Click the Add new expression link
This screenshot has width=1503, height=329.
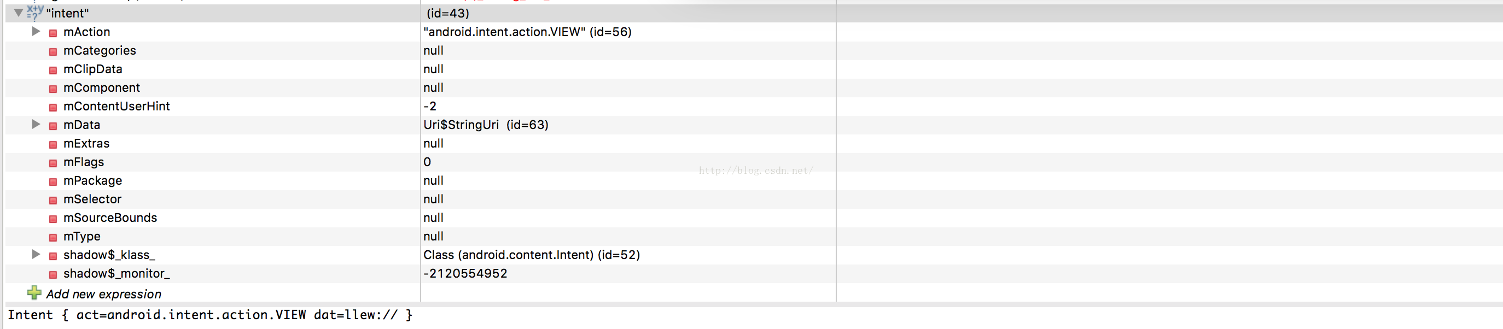coord(103,294)
